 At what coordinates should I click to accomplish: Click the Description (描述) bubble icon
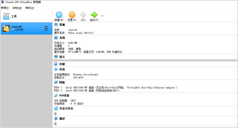[56, 118]
